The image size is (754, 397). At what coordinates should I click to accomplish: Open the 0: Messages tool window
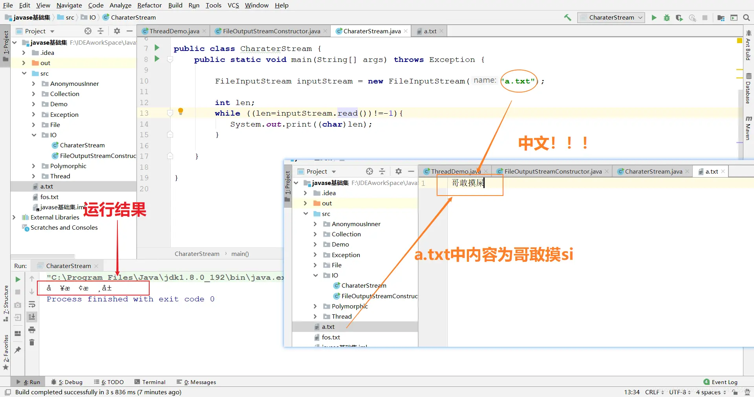[196, 382]
